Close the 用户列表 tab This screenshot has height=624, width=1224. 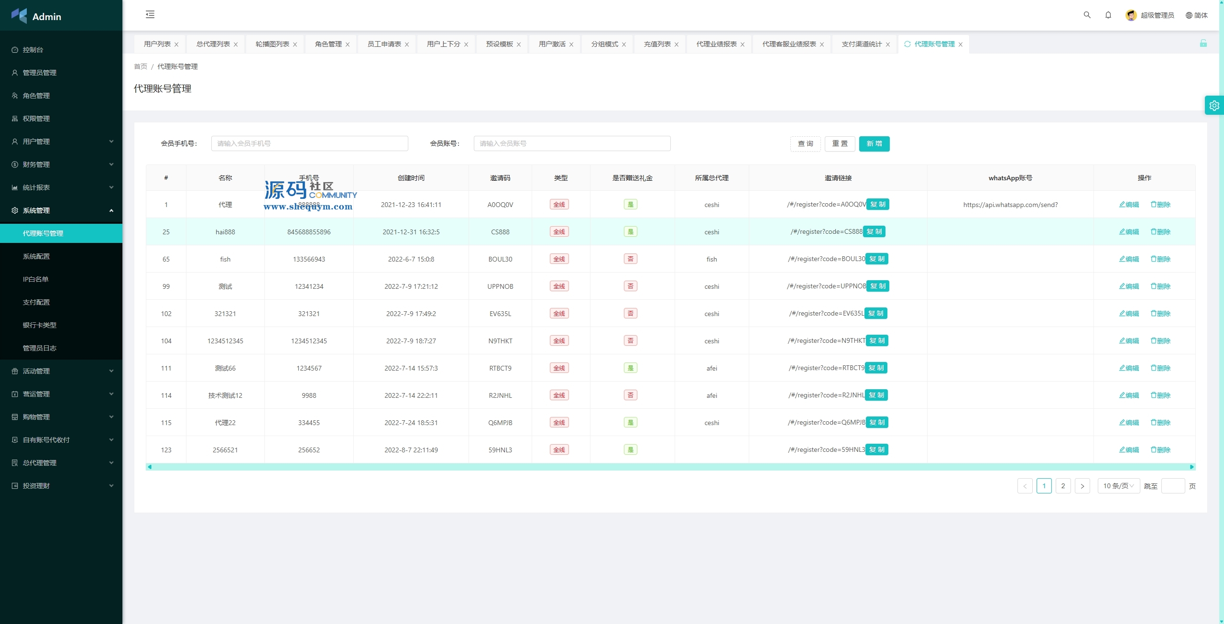(x=176, y=44)
